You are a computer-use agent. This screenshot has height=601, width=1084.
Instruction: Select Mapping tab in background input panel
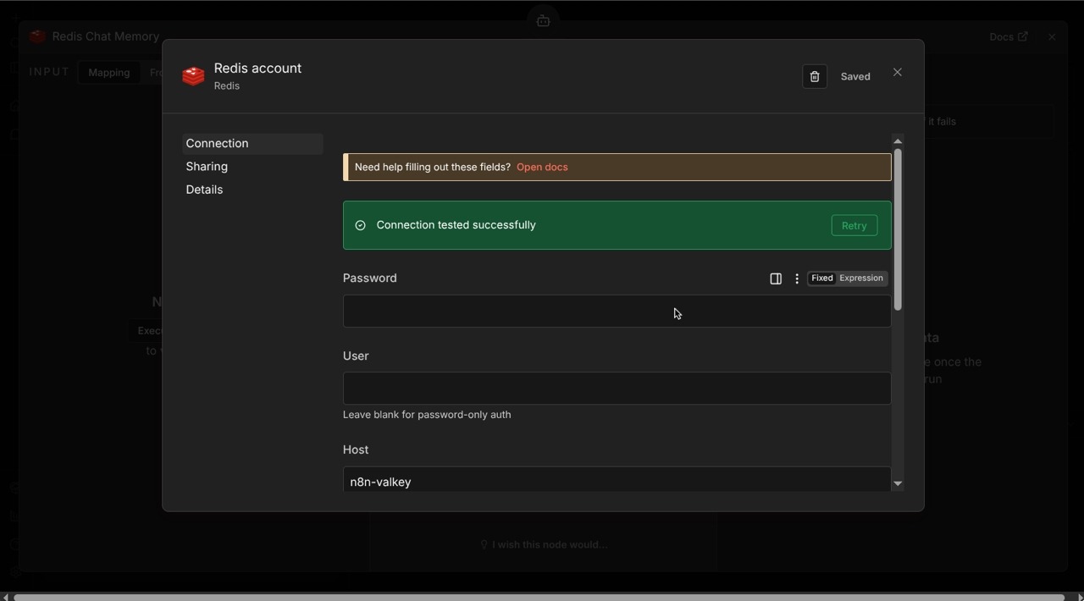tap(109, 73)
